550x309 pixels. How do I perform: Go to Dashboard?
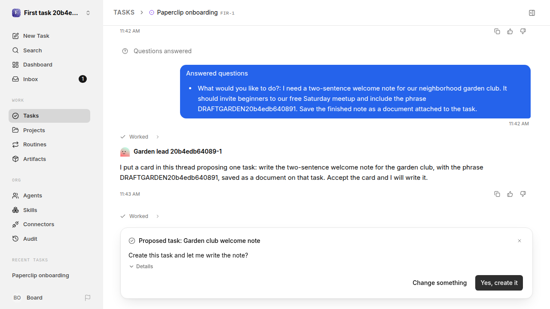pos(49,64)
